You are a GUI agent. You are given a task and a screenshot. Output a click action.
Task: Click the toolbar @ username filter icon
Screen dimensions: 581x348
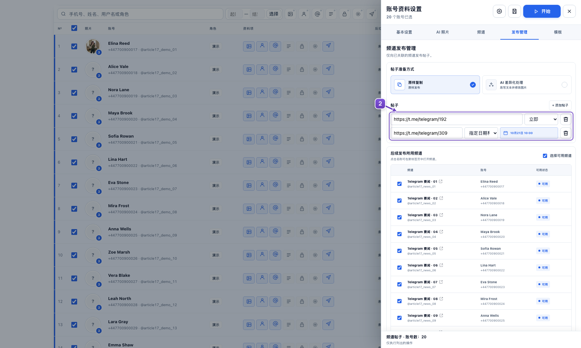pyautogui.click(x=318, y=14)
